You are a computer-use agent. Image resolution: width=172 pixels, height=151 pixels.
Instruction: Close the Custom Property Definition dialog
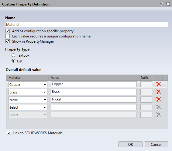tap(168, 4)
